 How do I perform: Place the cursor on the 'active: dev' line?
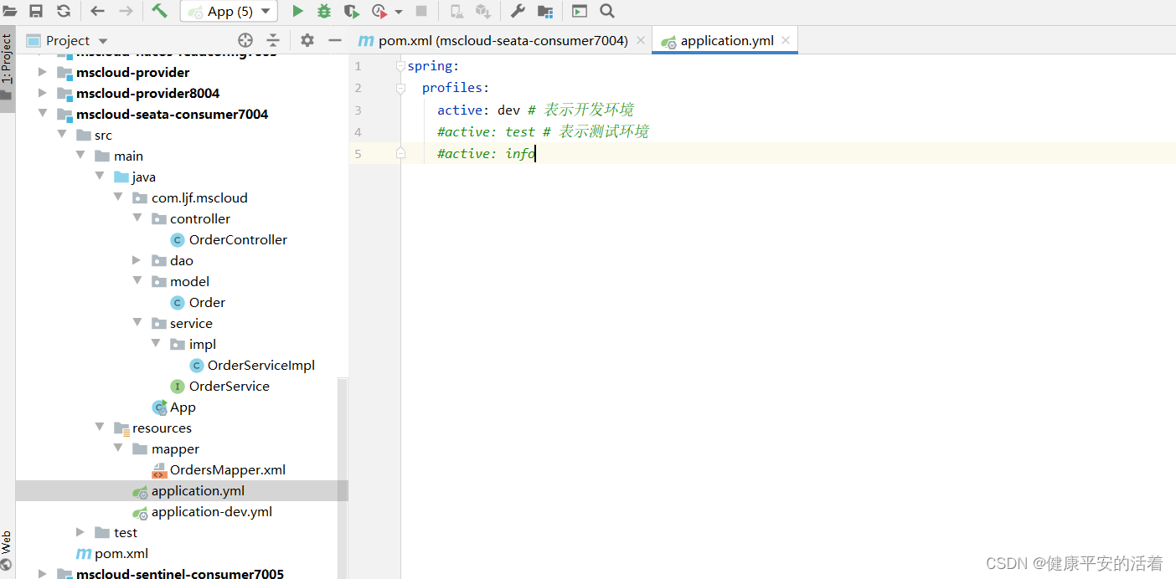pyautogui.click(x=535, y=110)
